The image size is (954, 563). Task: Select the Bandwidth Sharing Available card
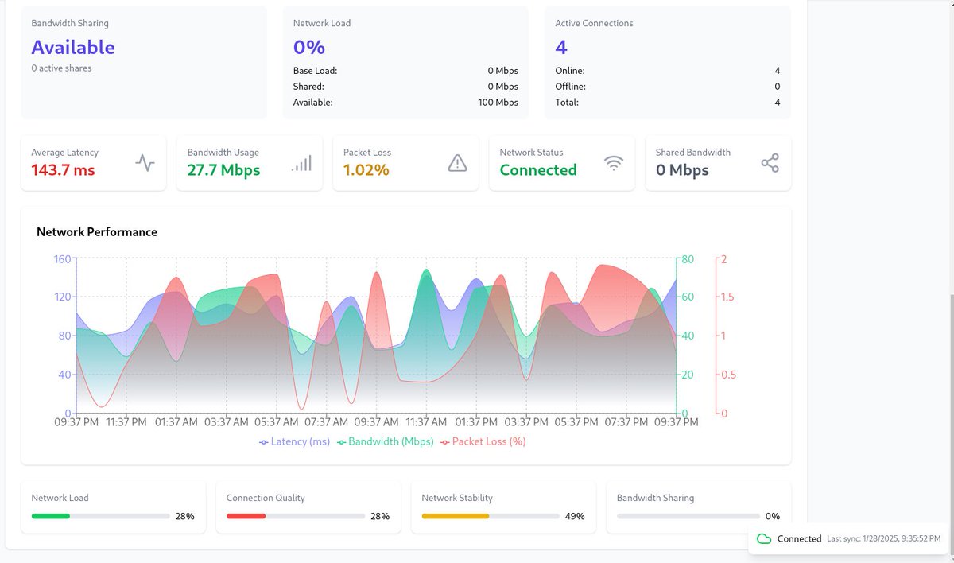tap(144, 63)
